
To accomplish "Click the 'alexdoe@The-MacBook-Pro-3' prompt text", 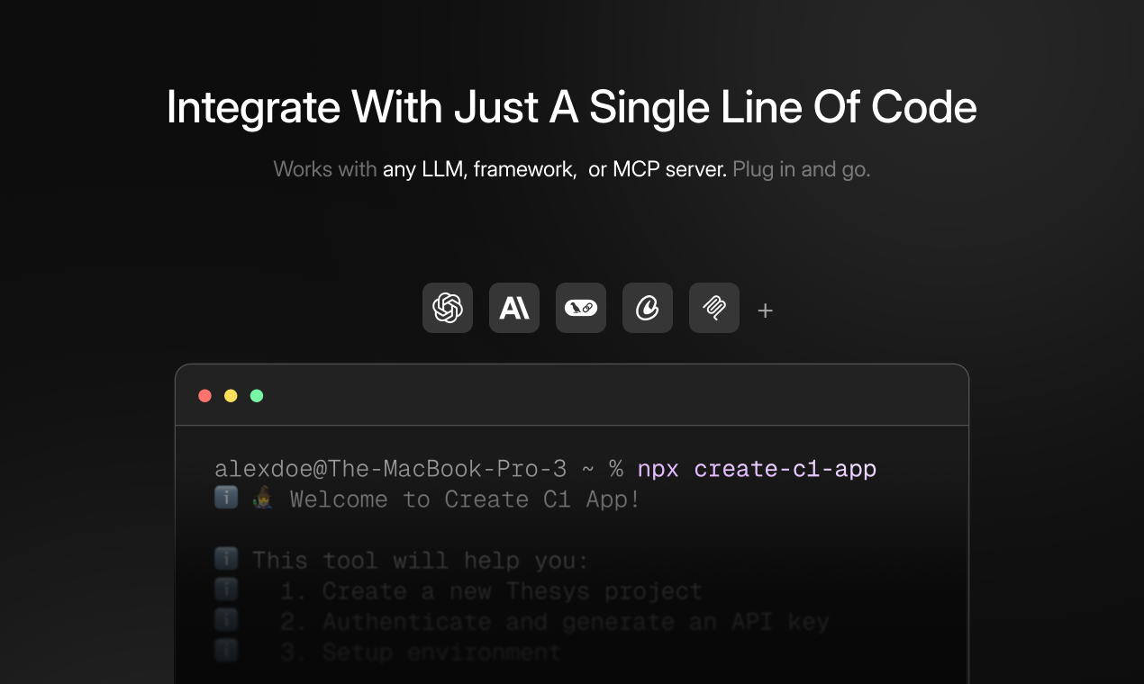I will [x=389, y=468].
